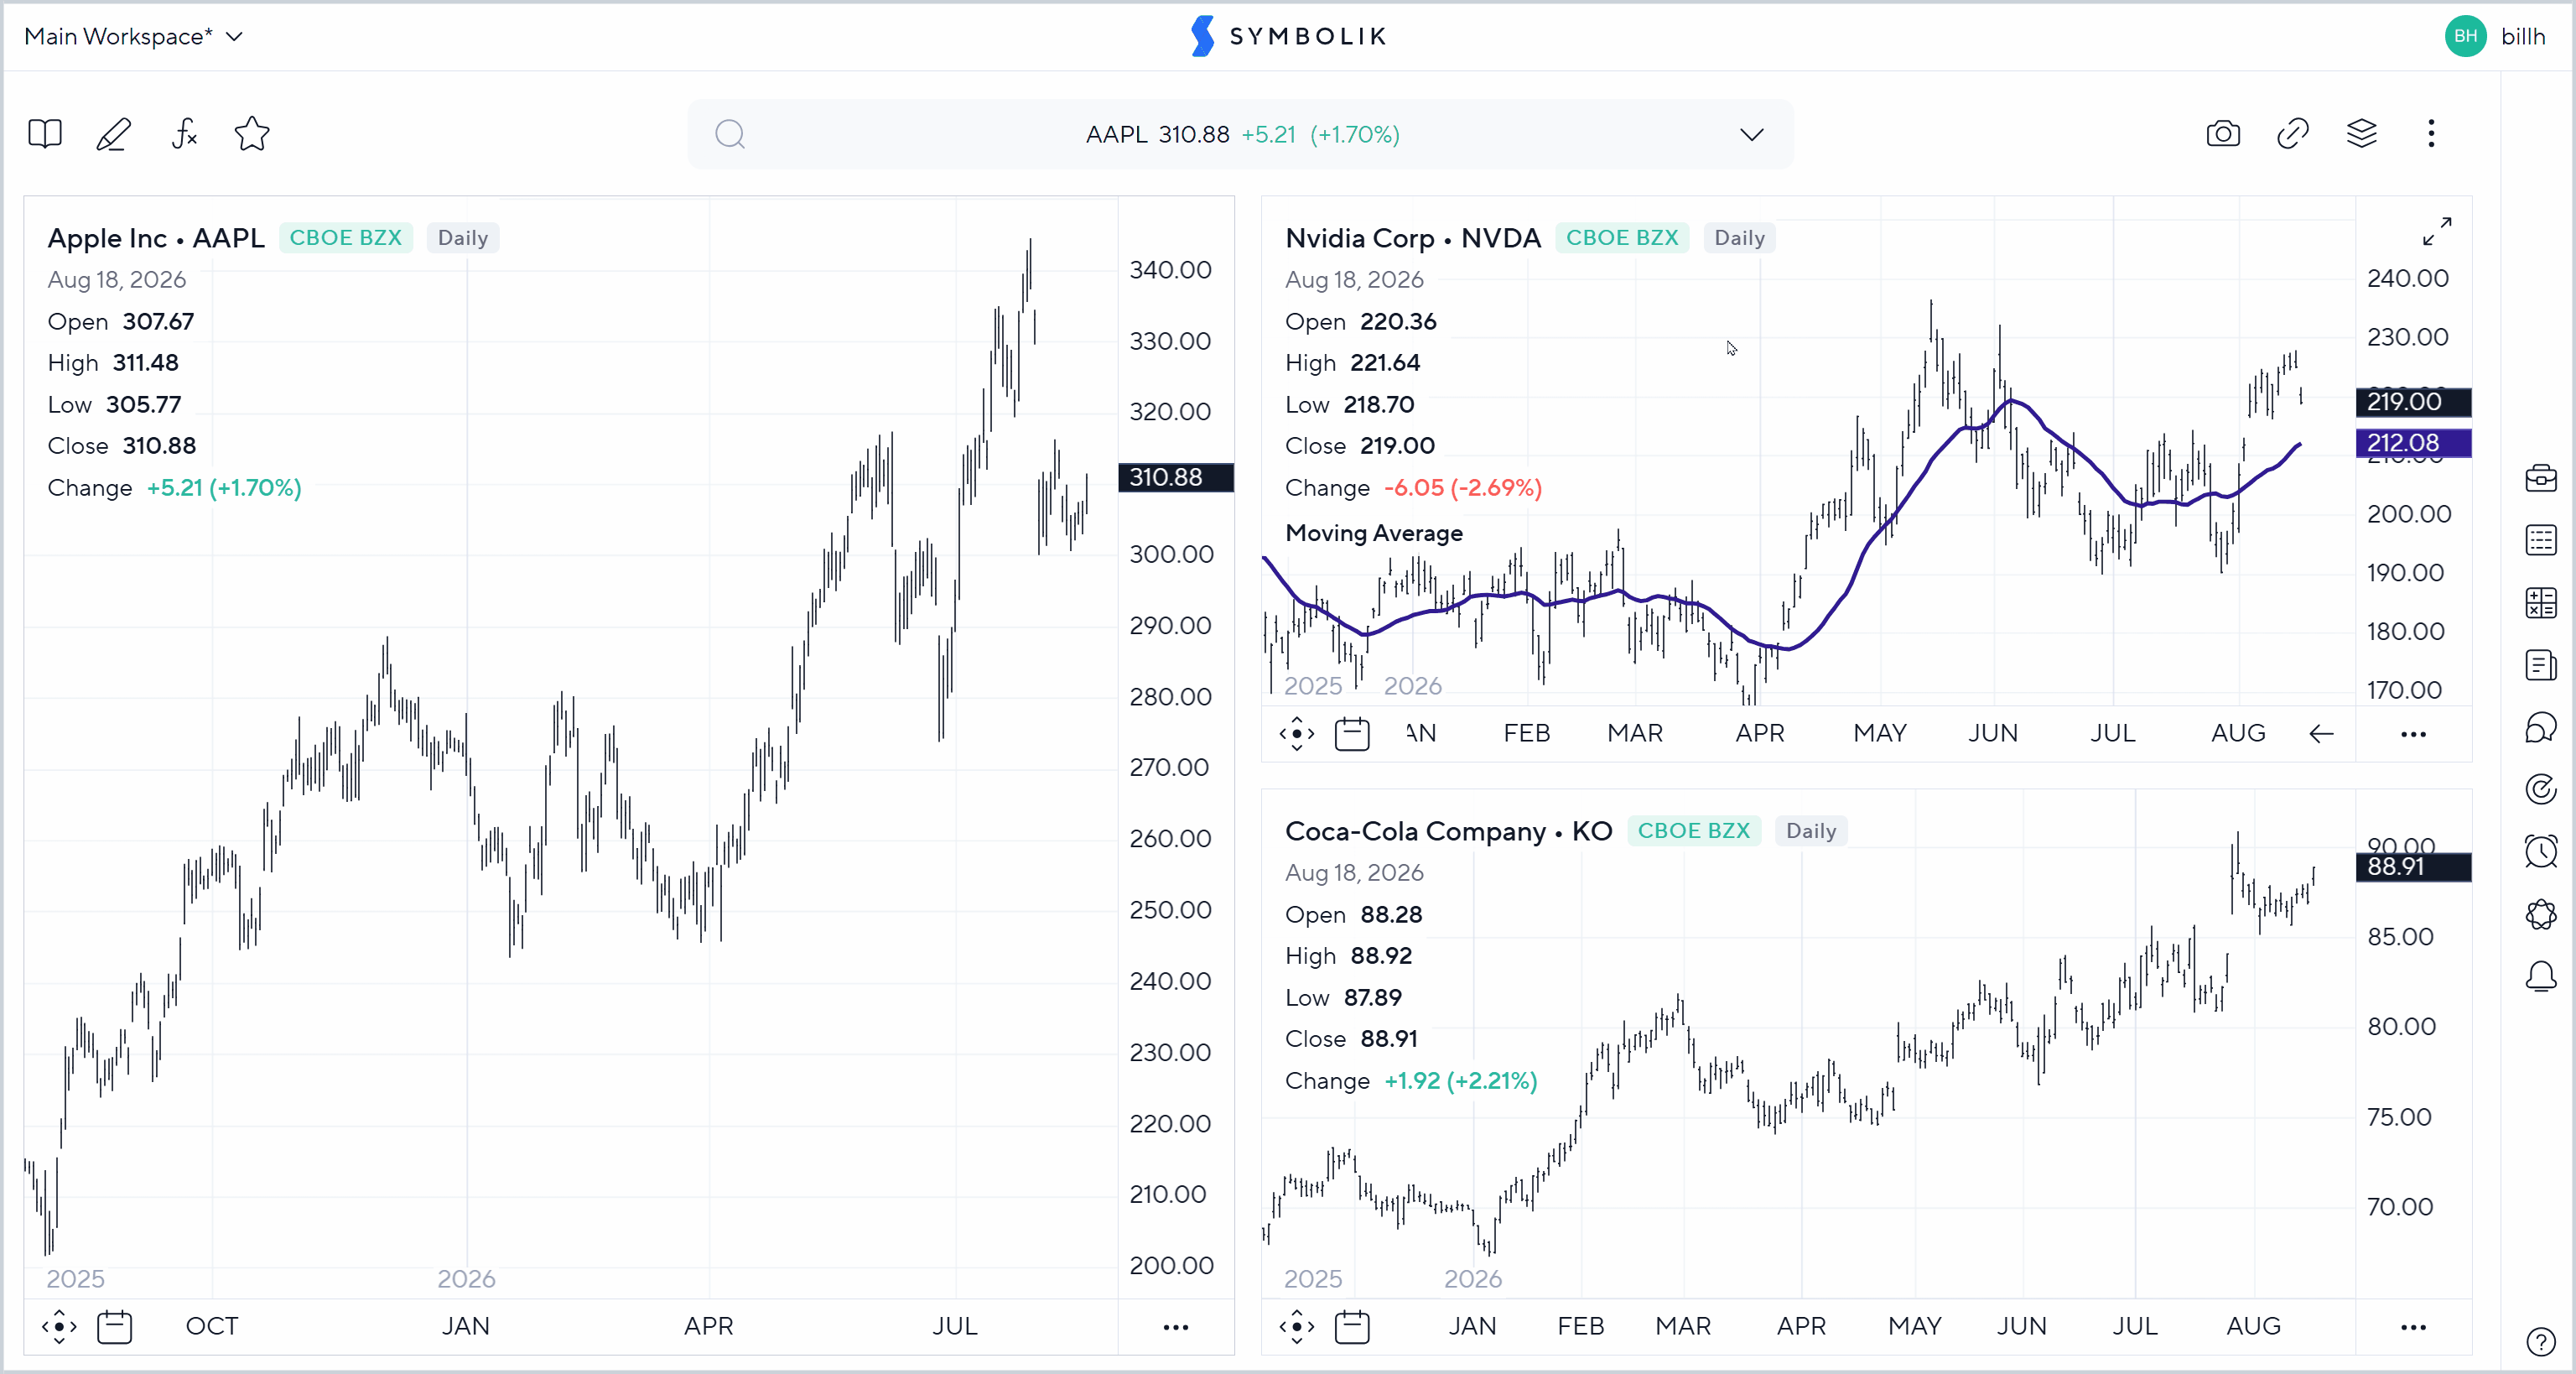Click the symbol search field showing AAPL
Screen dimensions: 2576x1374
click(1240, 134)
